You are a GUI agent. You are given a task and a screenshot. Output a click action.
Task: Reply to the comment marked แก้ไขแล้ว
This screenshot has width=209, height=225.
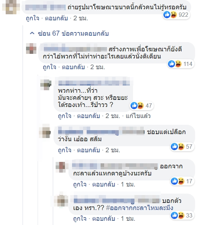88,116
